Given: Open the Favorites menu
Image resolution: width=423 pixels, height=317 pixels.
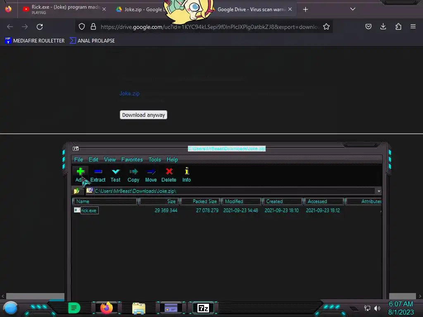Looking at the screenshot, I should click(x=132, y=160).
